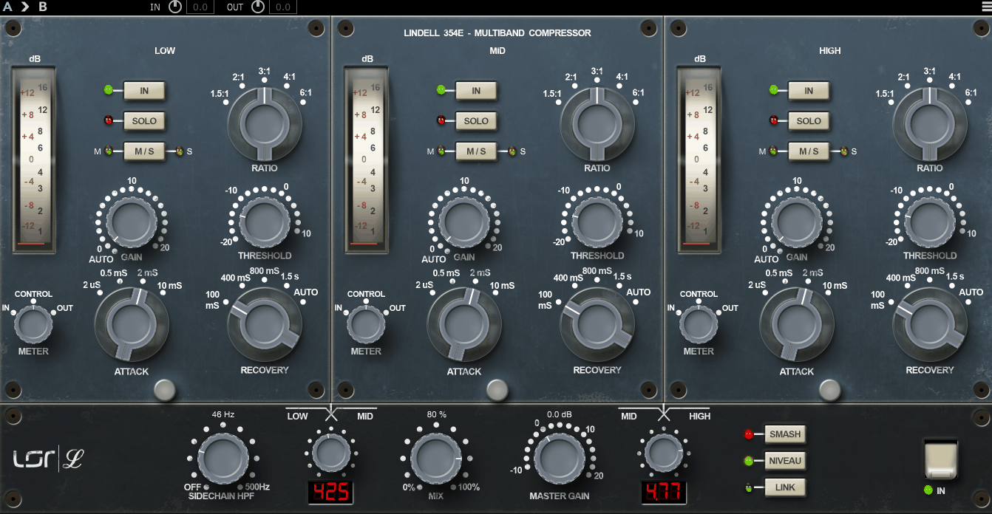Enable SOLO on the MID band
This screenshot has height=514, width=992.
476,120
